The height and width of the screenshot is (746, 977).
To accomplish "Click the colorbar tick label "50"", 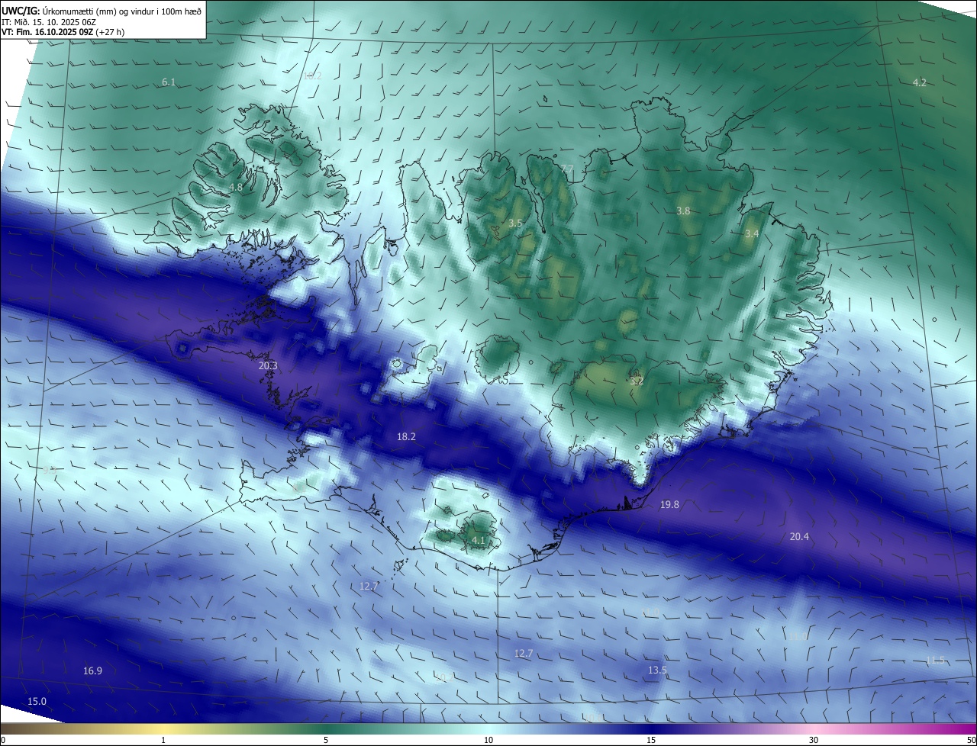I will [971, 740].
